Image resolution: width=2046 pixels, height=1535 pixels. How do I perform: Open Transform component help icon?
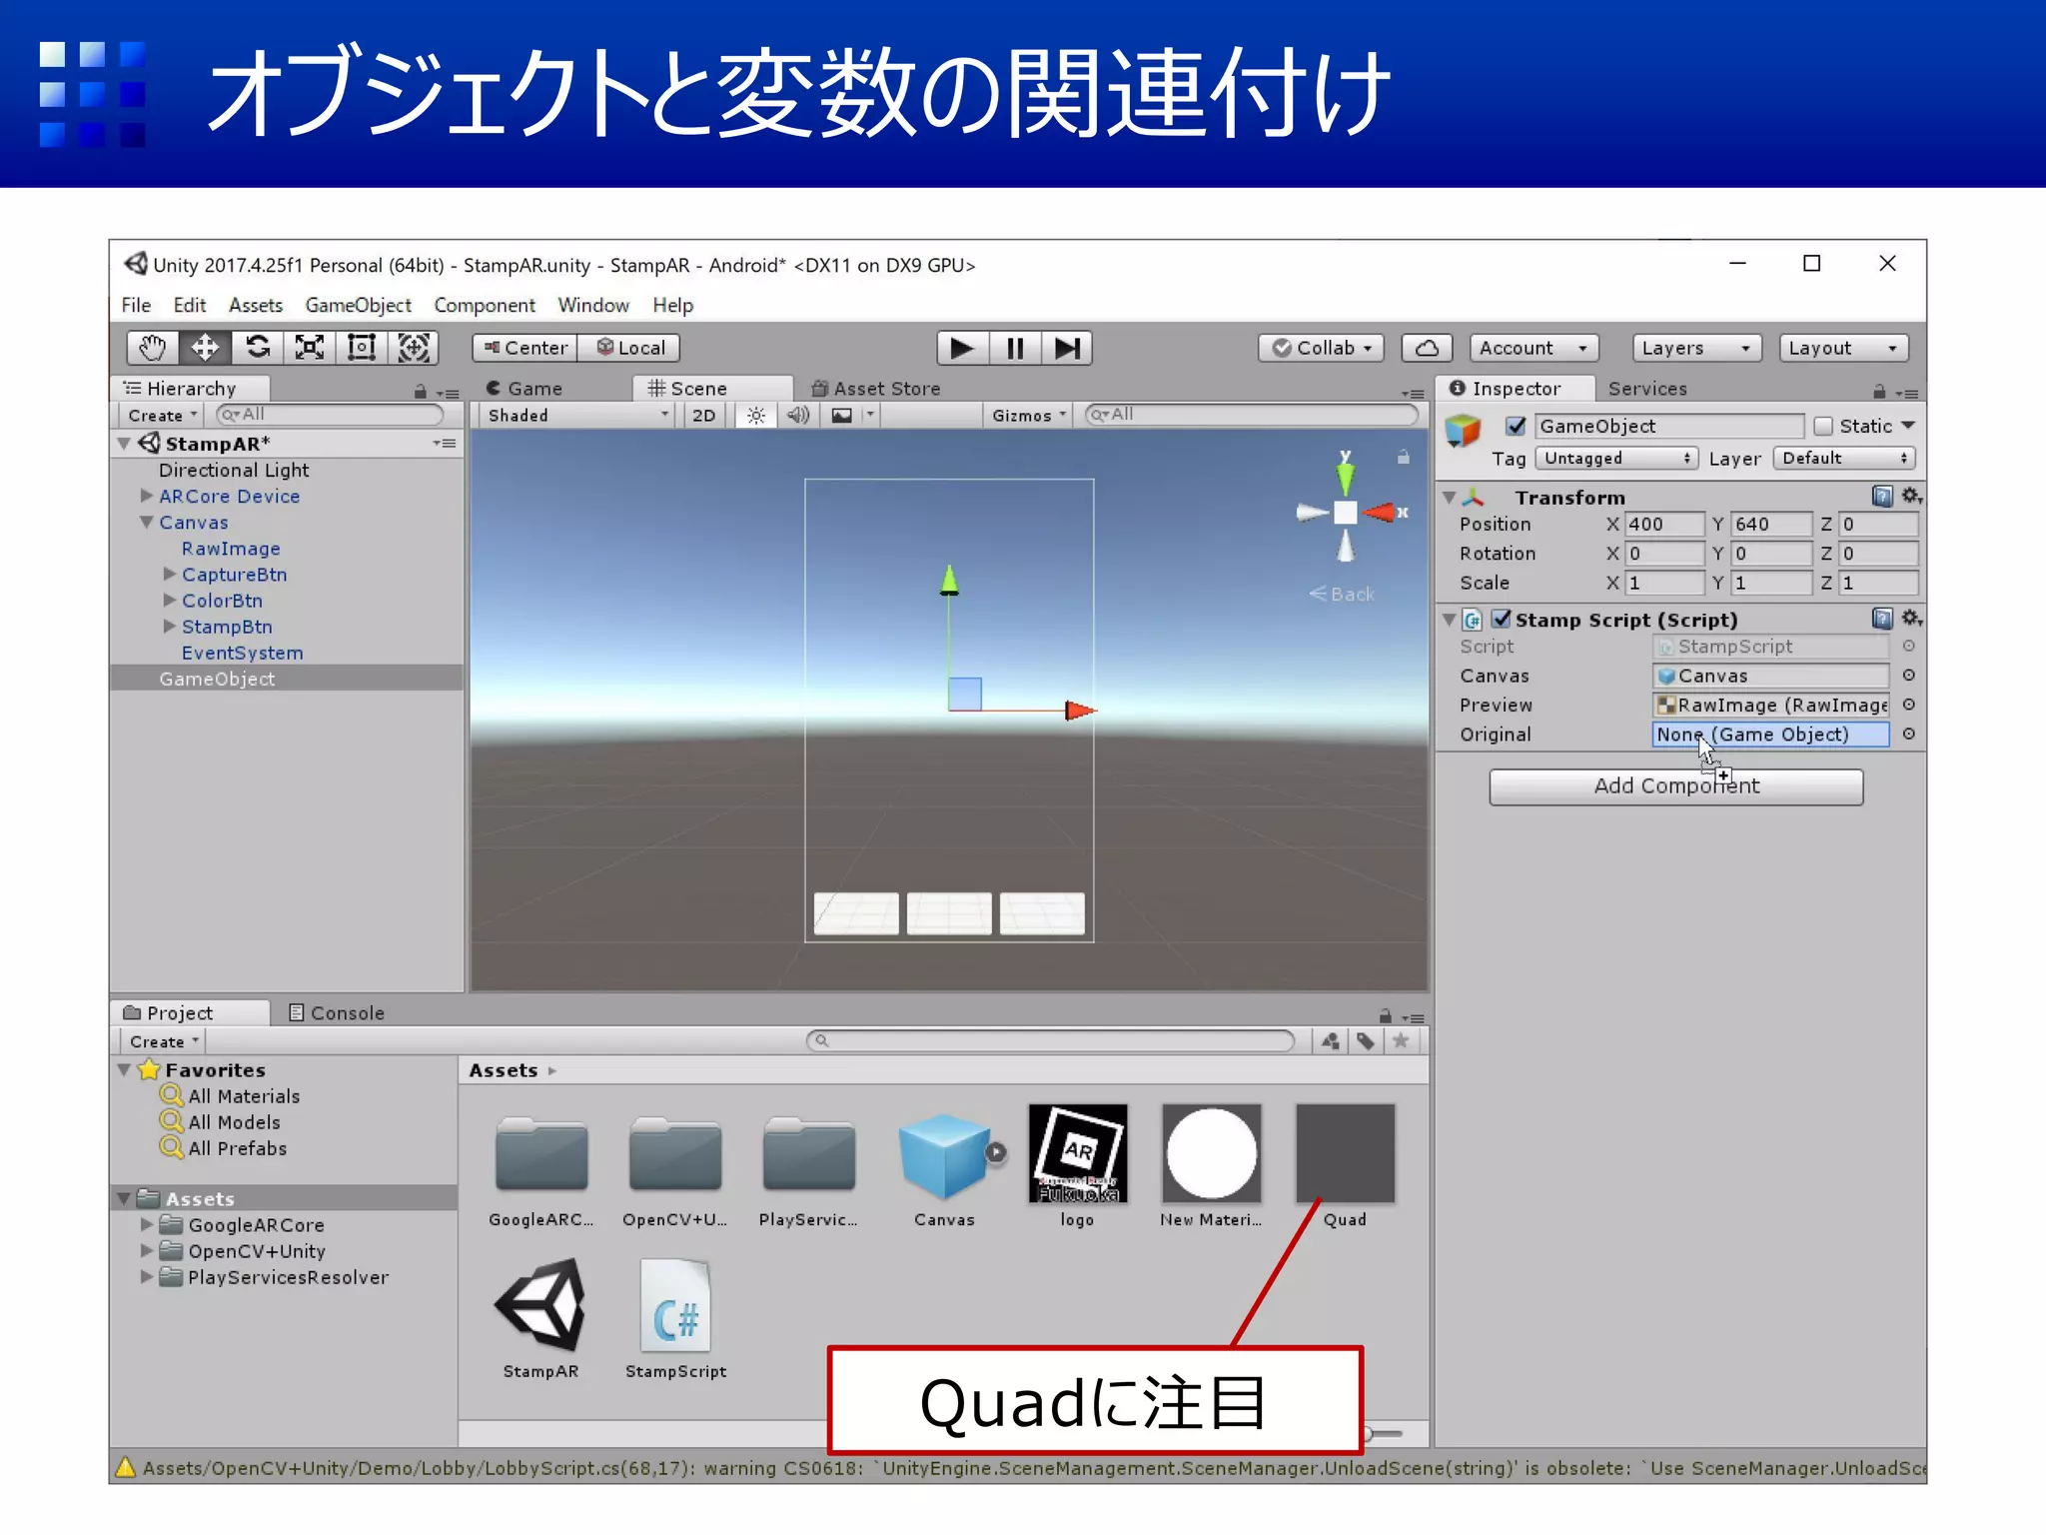(1882, 496)
